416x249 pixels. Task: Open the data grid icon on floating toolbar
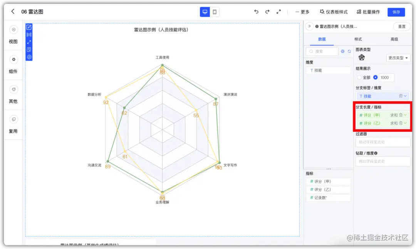point(29,34)
